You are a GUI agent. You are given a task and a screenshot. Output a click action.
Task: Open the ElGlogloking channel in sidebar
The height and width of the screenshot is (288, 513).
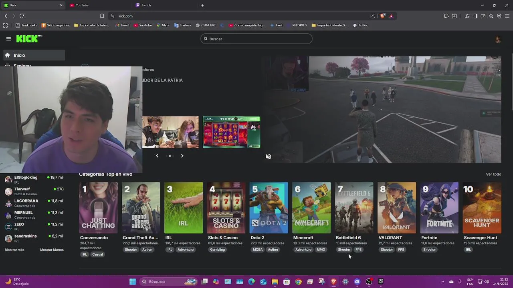coord(34,180)
